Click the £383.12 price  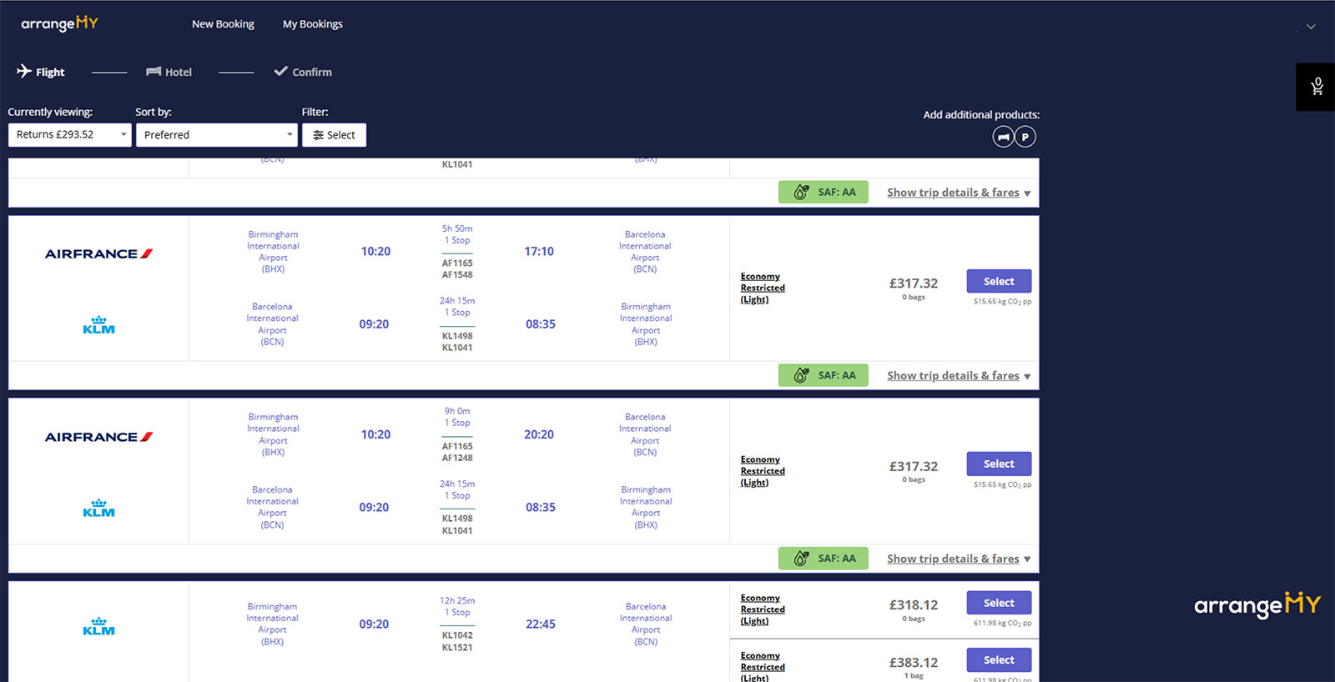tap(914, 663)
